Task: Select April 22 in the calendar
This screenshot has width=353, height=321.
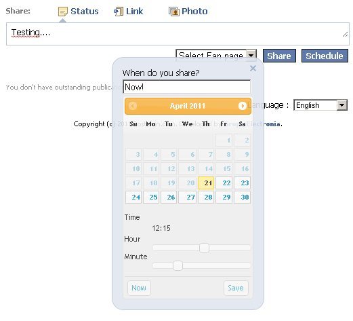Action: (224, 183)
